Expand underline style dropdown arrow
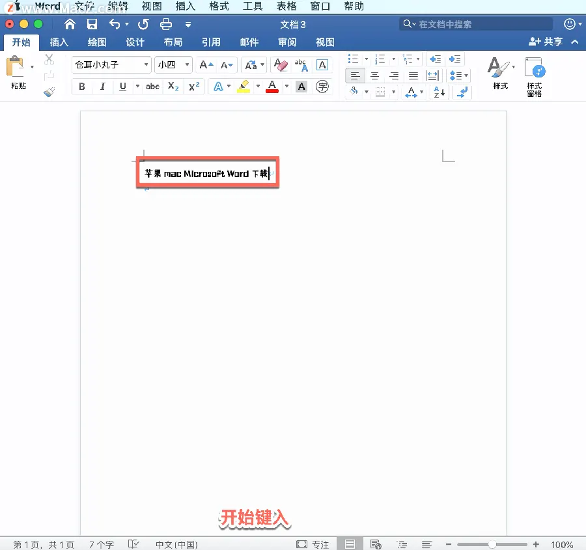Viewport: 586px width, 550px height. click(137, 87)
